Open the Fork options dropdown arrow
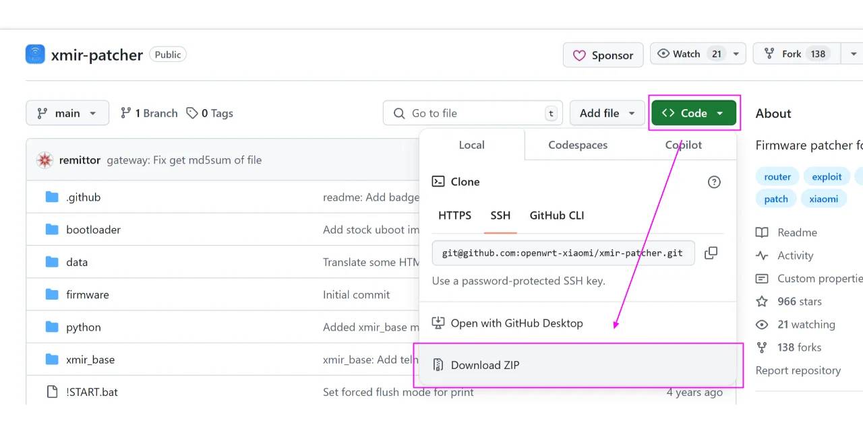The image size is (863, 431). click(x=853, y=54)
